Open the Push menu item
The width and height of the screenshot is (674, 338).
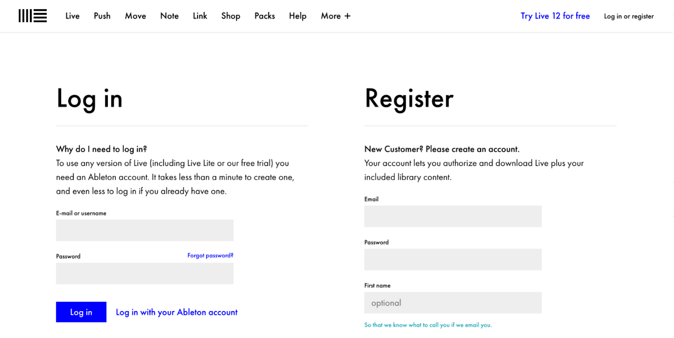point(102,16)
